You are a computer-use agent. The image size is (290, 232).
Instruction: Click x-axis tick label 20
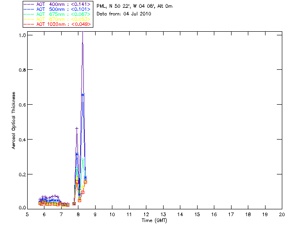coord(282,214)
